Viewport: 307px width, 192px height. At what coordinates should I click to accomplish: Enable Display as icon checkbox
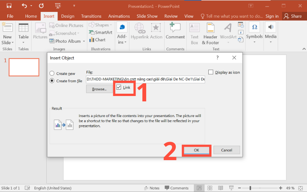pyautogui.click(x=211, y=72)
